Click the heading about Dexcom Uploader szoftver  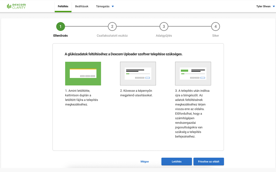pyautogui.click(x=123, y=54)
